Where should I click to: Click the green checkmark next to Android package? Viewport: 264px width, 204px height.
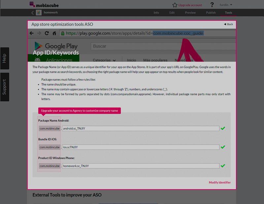(223, 128)
